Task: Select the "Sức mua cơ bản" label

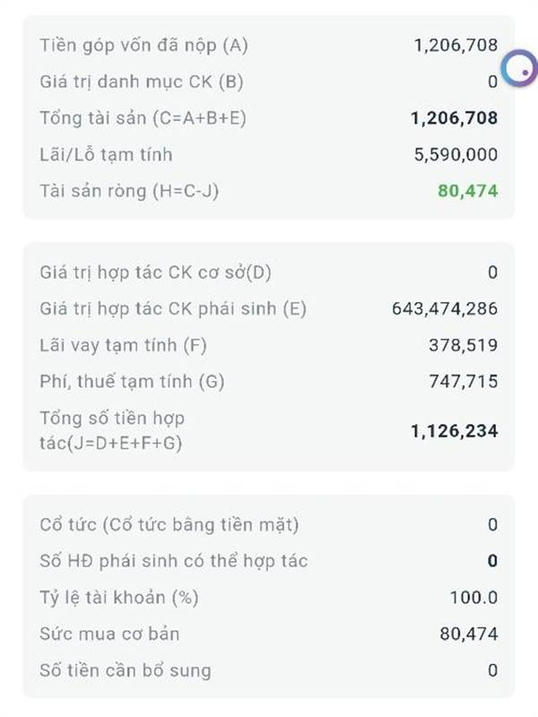Action: (109, 634)
